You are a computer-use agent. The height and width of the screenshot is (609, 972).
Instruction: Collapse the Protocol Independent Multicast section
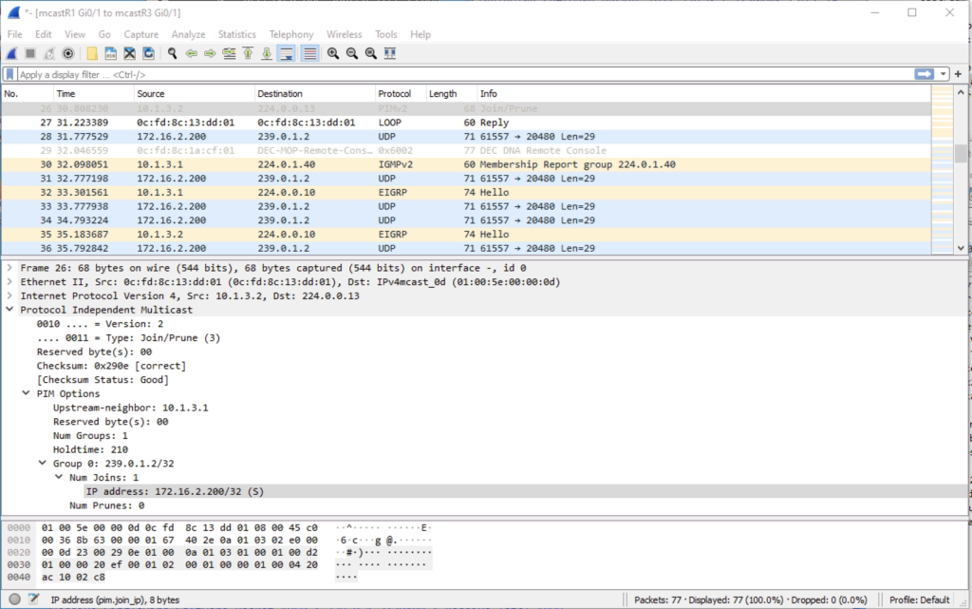11,309
